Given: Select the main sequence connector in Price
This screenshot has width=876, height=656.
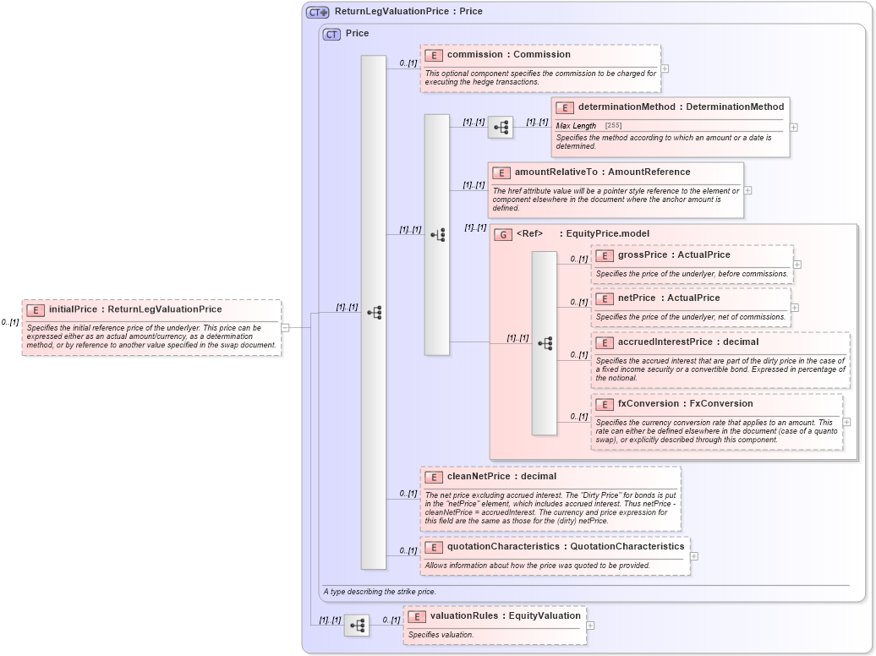Looking at the screenshot, I should click(x=375, y=312).
